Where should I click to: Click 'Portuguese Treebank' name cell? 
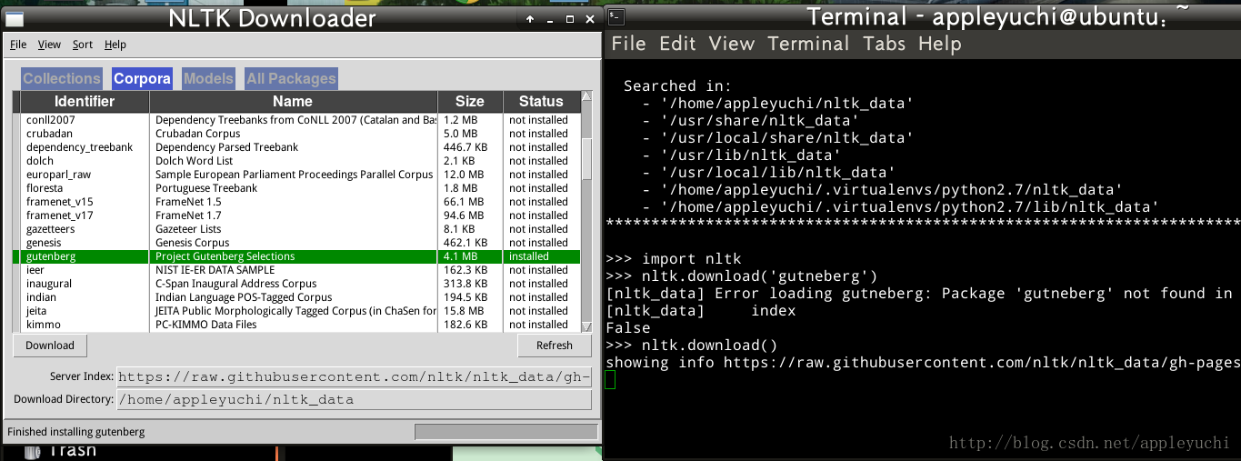206,188
